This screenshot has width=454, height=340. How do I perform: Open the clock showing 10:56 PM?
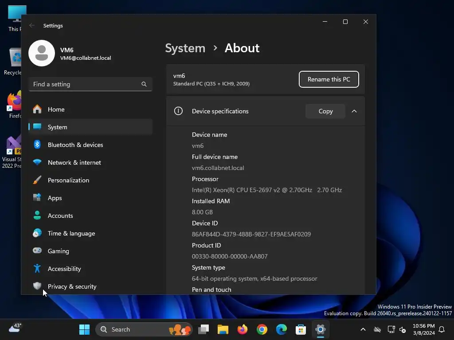point(423,329)
